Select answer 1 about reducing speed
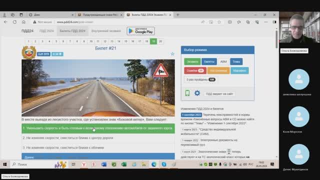Viewport: 320px width, 180px height. 98,128
